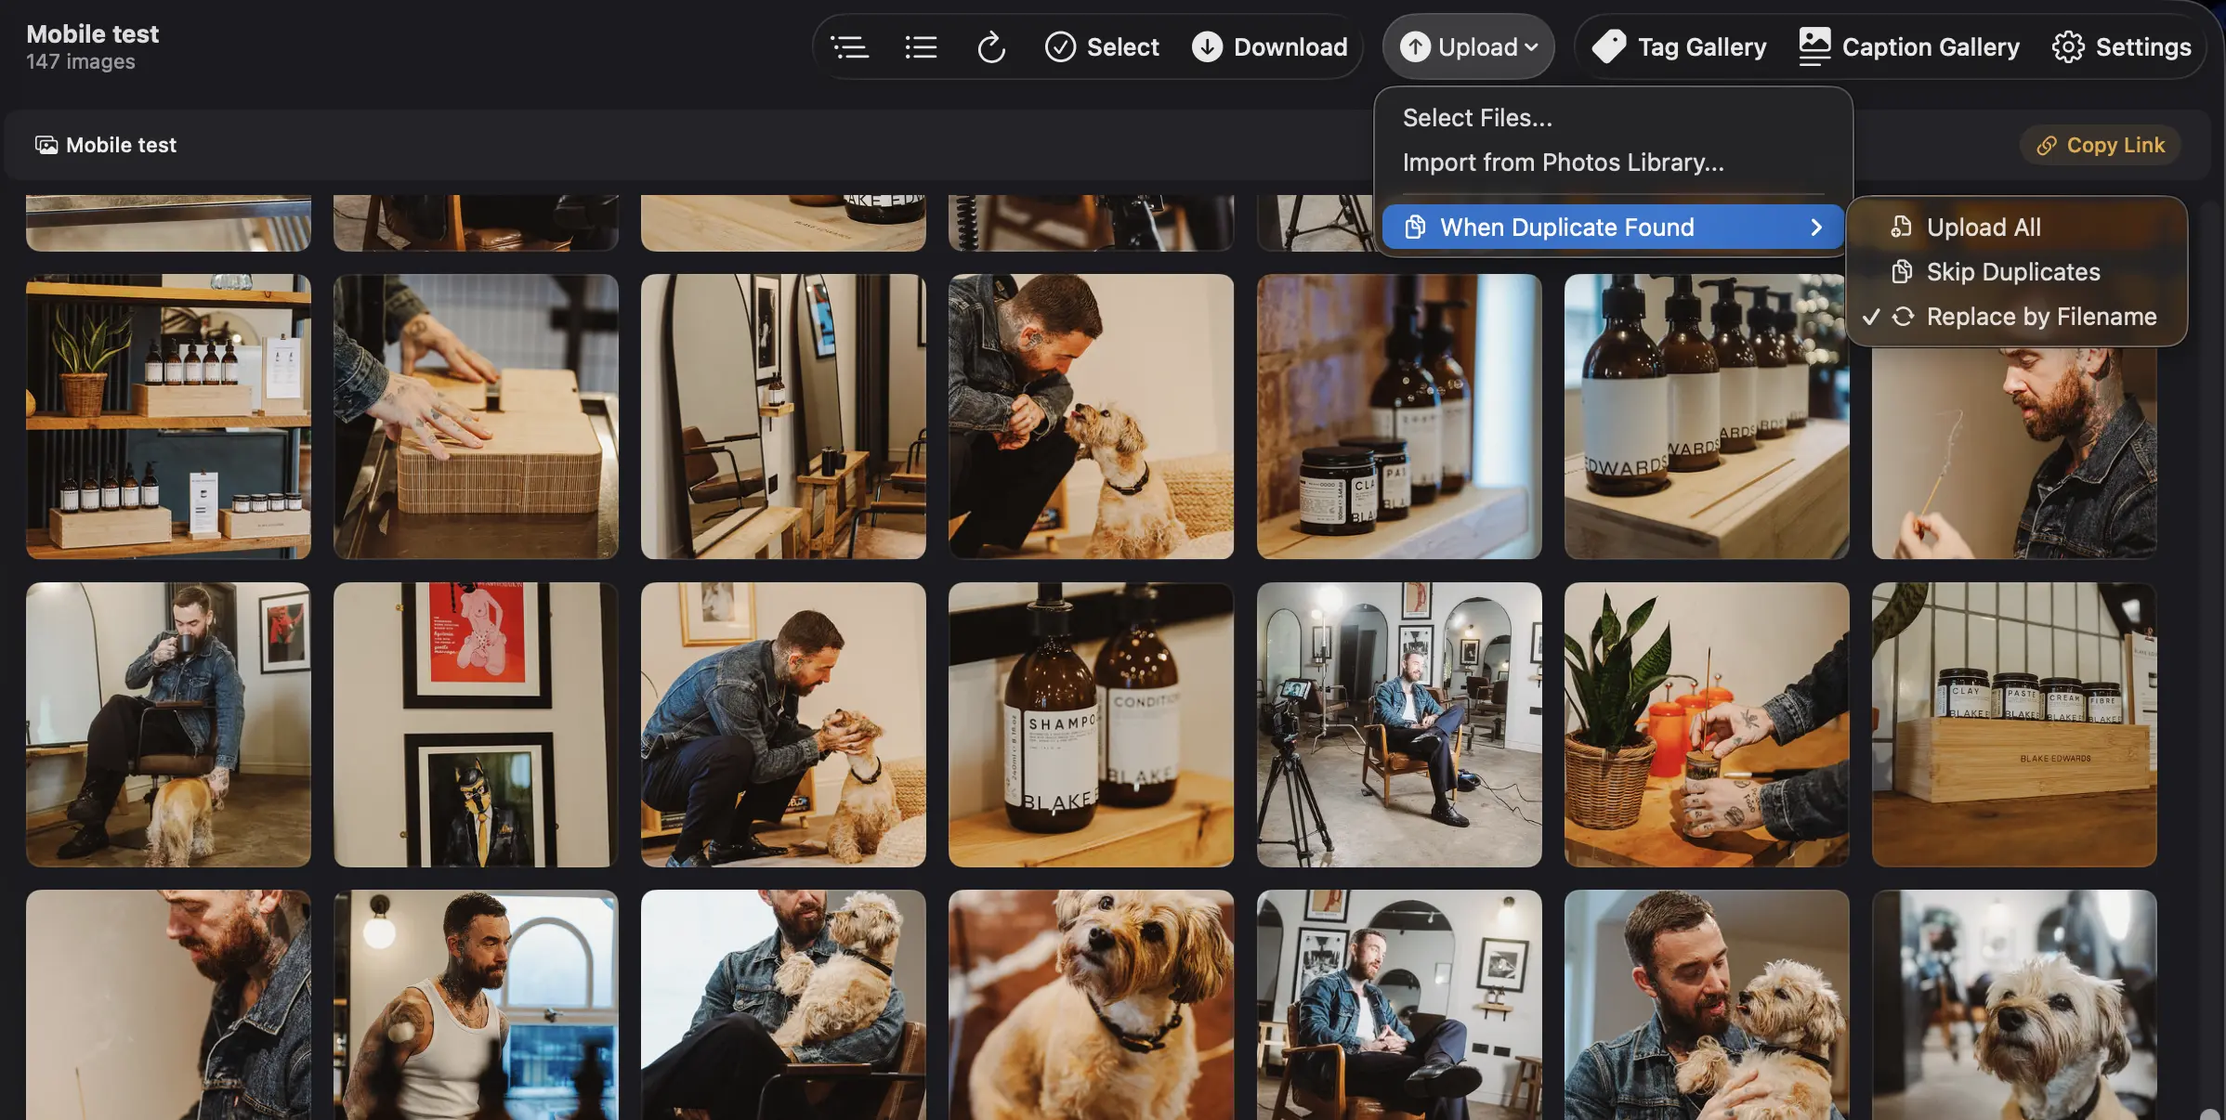Collapse the Upload dropdown button
The height and width of the screenshot is (1120, 2226).
tap(1468, 47)
